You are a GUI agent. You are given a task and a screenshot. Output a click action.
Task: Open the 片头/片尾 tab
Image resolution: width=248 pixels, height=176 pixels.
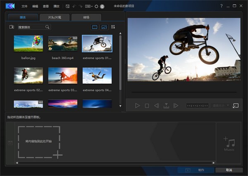click(x=55, y=17)
